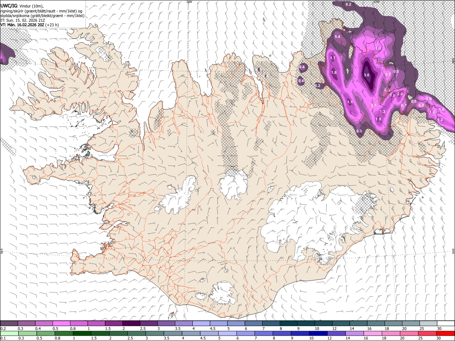
Task: Select the lavender swatch at 4 in top legend row
Action: tap(201, 323)
